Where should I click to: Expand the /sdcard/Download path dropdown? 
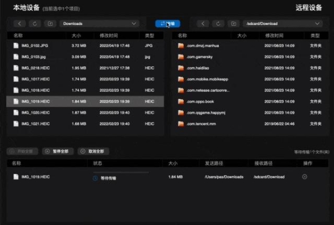pyautogui.click(x=283, y=23)
